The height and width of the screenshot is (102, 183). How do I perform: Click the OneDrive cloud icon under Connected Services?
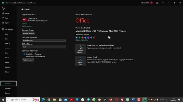[24, 54]
